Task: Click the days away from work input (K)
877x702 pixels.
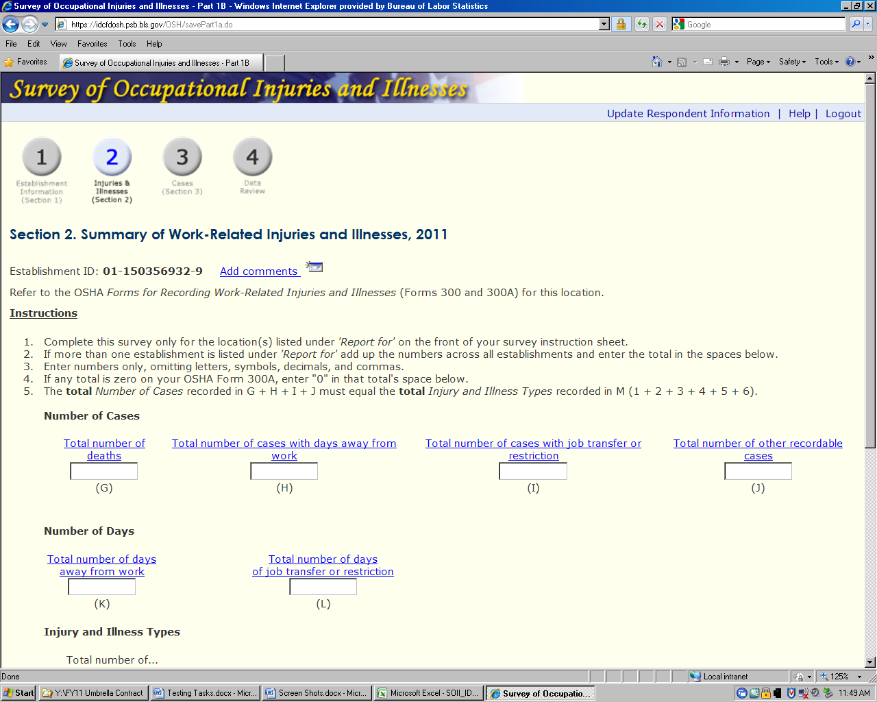Action: (102, 587)
